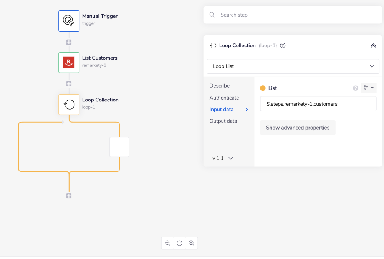Reset the canvas zoom level
384x259 pixels.
tap(179, 243)
